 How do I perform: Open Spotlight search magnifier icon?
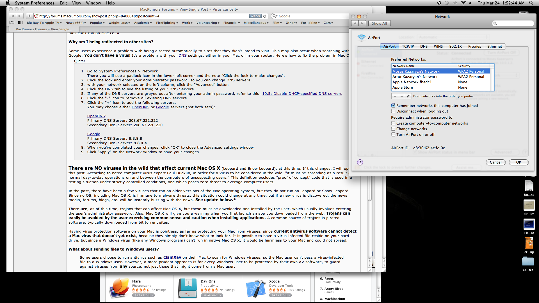531,3
